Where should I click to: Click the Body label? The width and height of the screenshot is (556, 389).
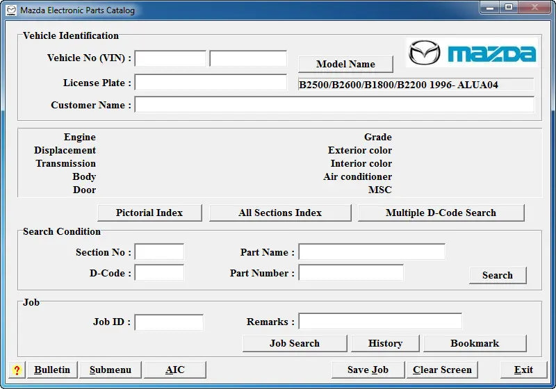click(84, 176)
